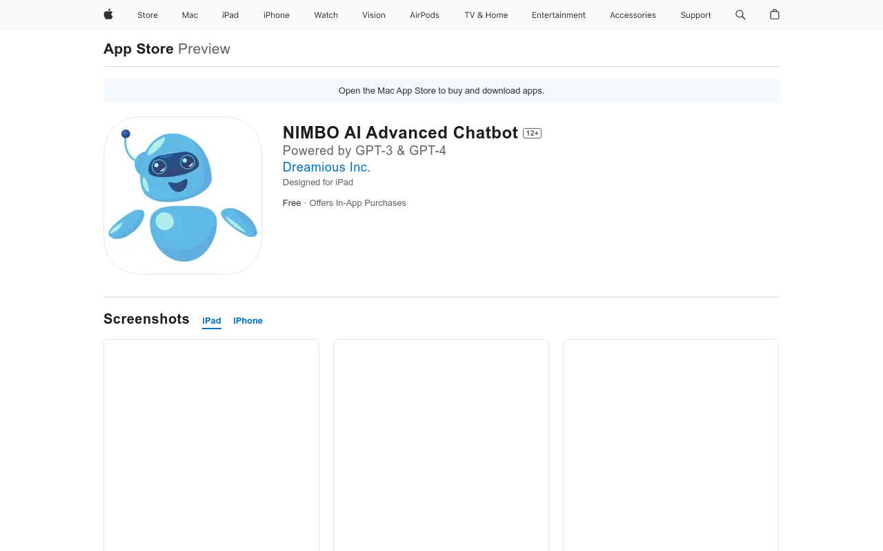The width and height of the screenshot is (883, 551).
Task: Click the Support navigation link
Action: 695,14
